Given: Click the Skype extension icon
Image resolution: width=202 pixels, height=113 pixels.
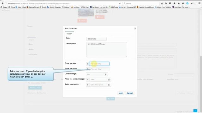Looking at the screenshot, I should pyautogui.click(x=187, y=3).
